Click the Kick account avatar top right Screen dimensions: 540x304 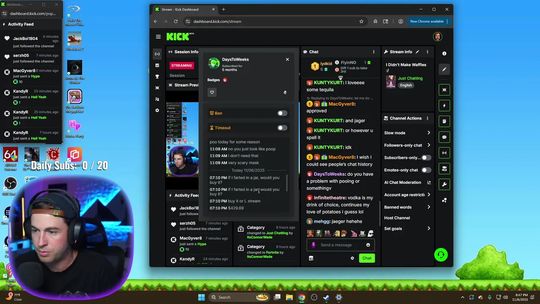tap(437, 37)
